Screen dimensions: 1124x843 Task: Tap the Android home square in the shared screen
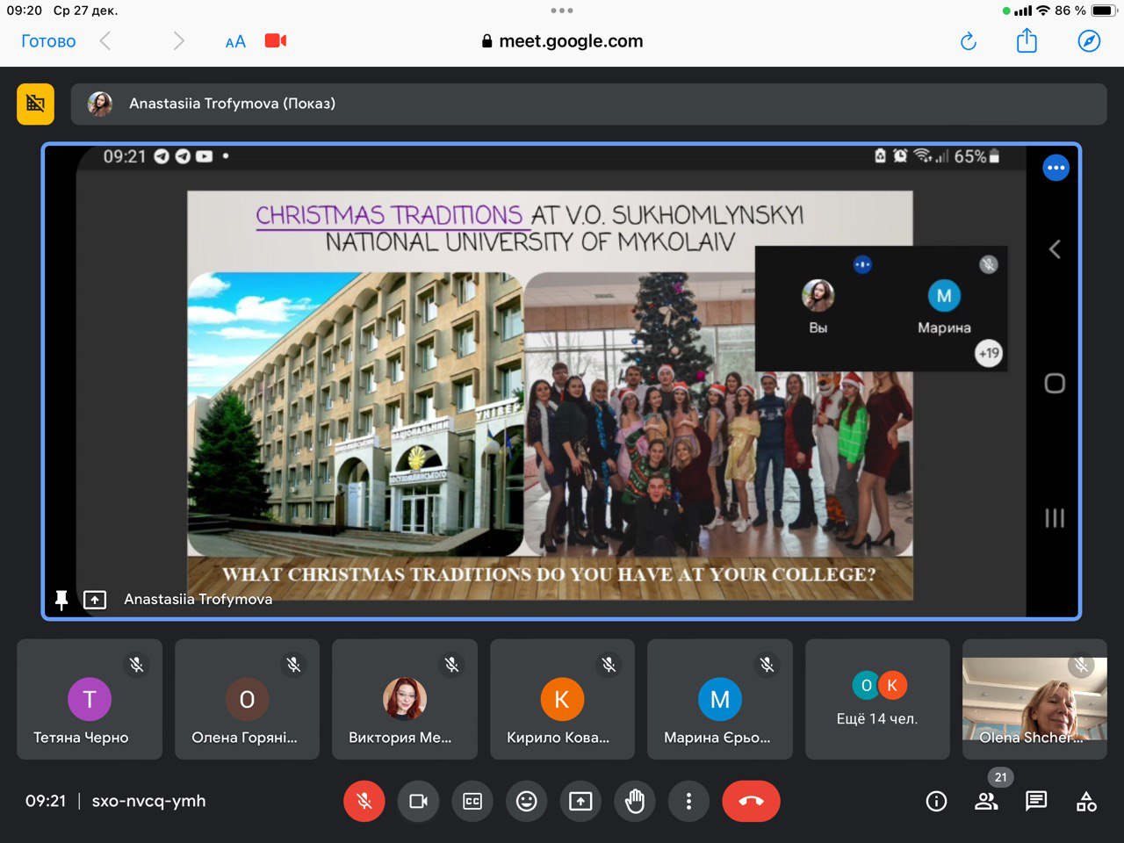coord(1055,384)
